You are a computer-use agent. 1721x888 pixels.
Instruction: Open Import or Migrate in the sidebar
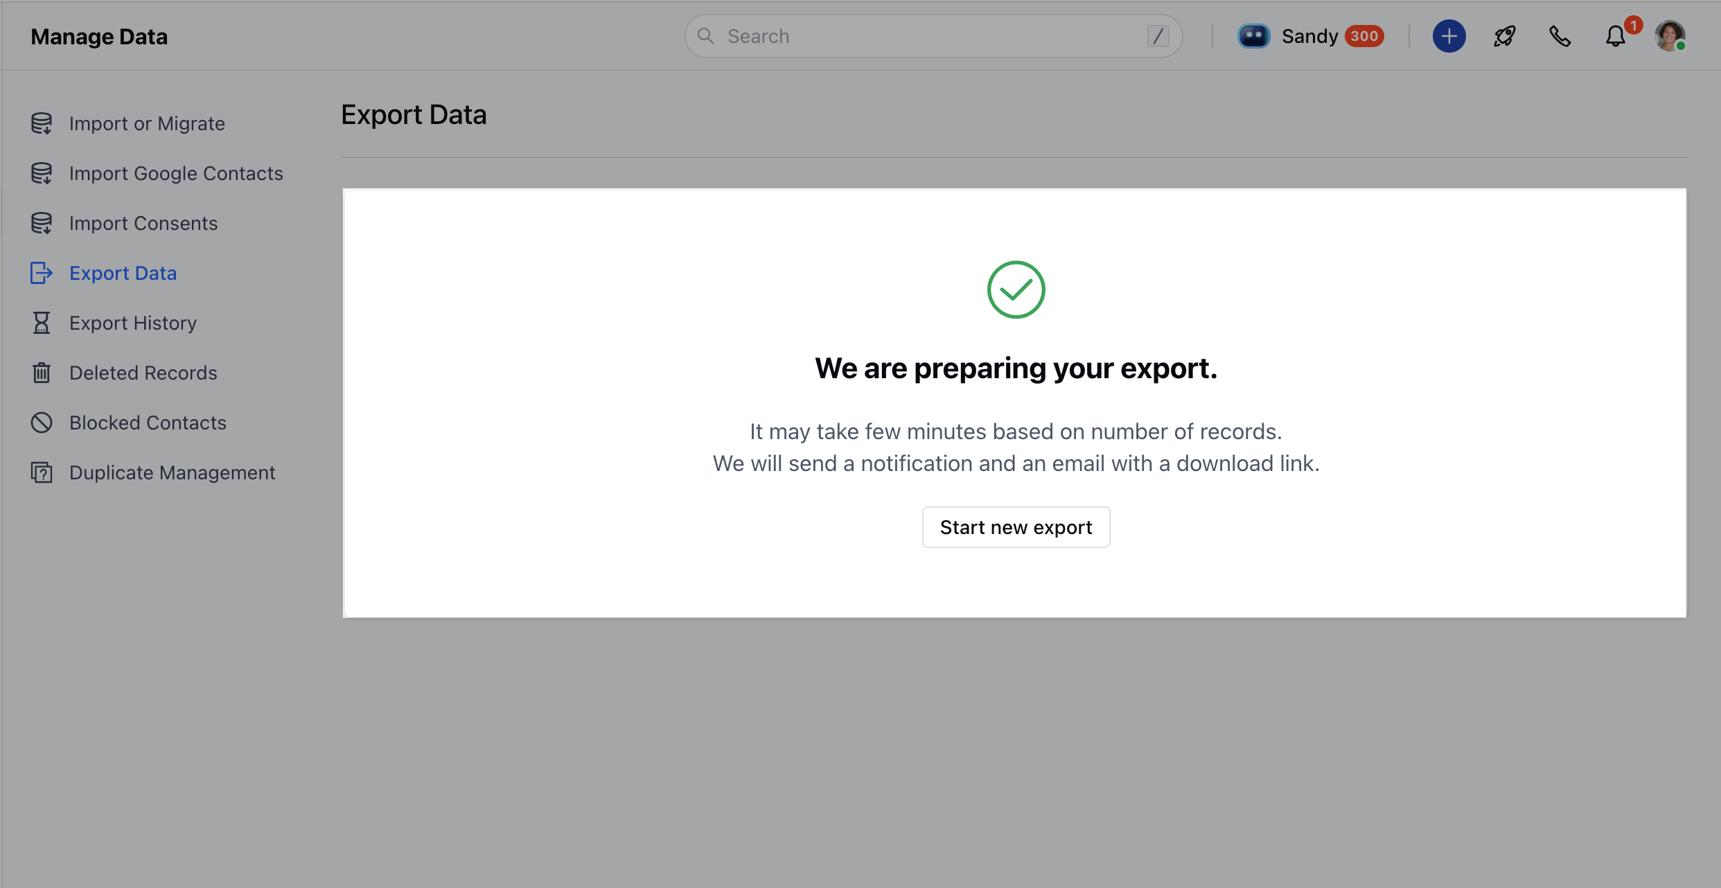tap(147, 123)
